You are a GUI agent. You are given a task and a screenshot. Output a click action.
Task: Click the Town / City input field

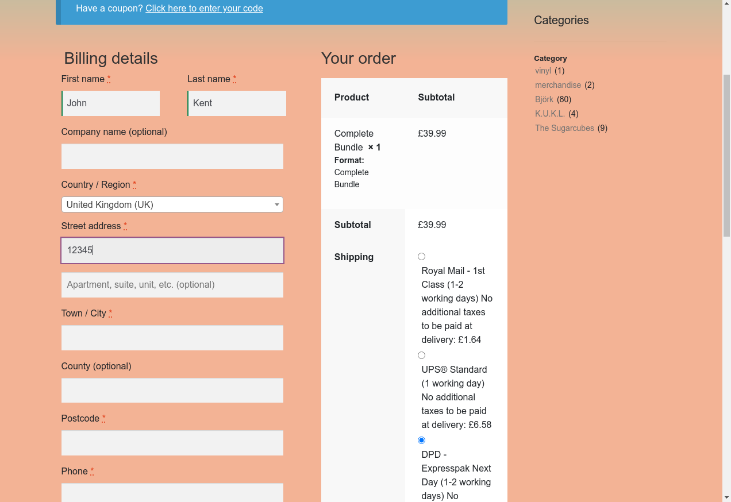click(172, 338)
